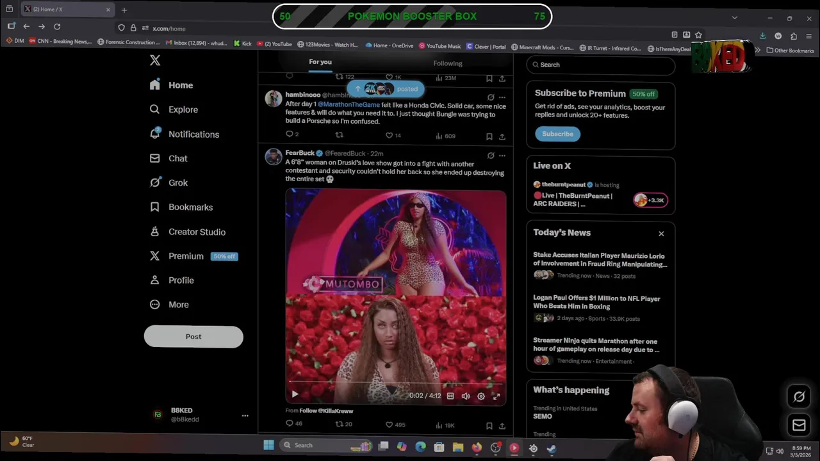
Task: Open the YouTube Music bookmark
Action: coord(439,46)
